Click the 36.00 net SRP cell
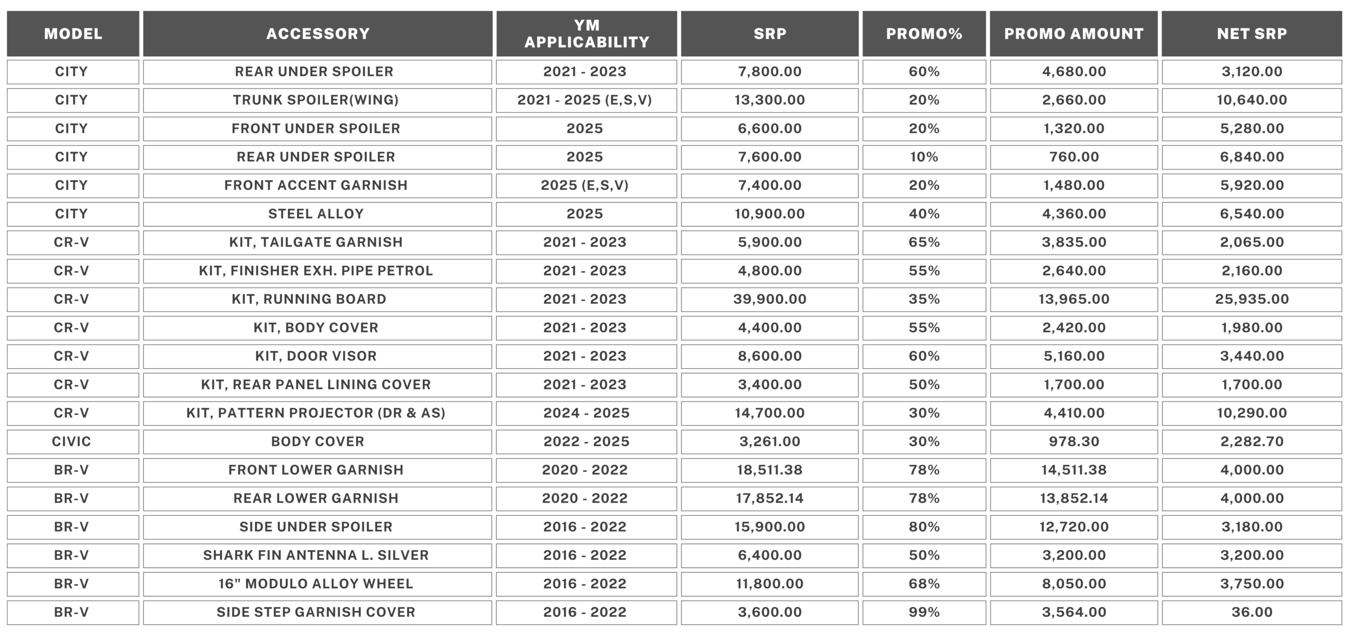 tap(1252, 613)
